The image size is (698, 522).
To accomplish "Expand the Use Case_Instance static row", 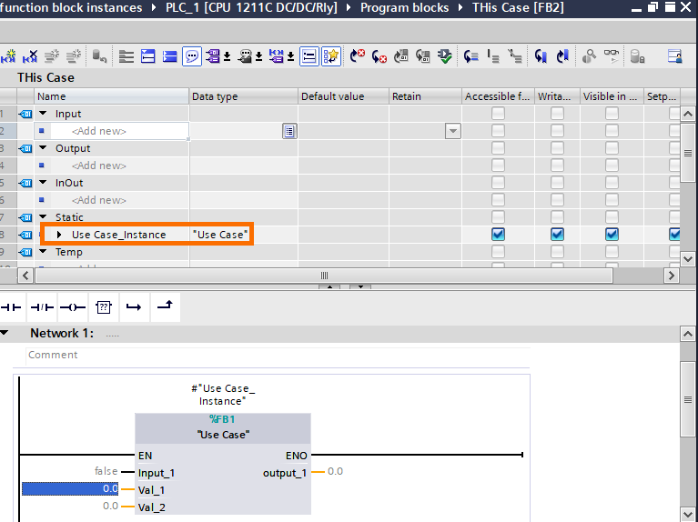I will tap(60, 235).
